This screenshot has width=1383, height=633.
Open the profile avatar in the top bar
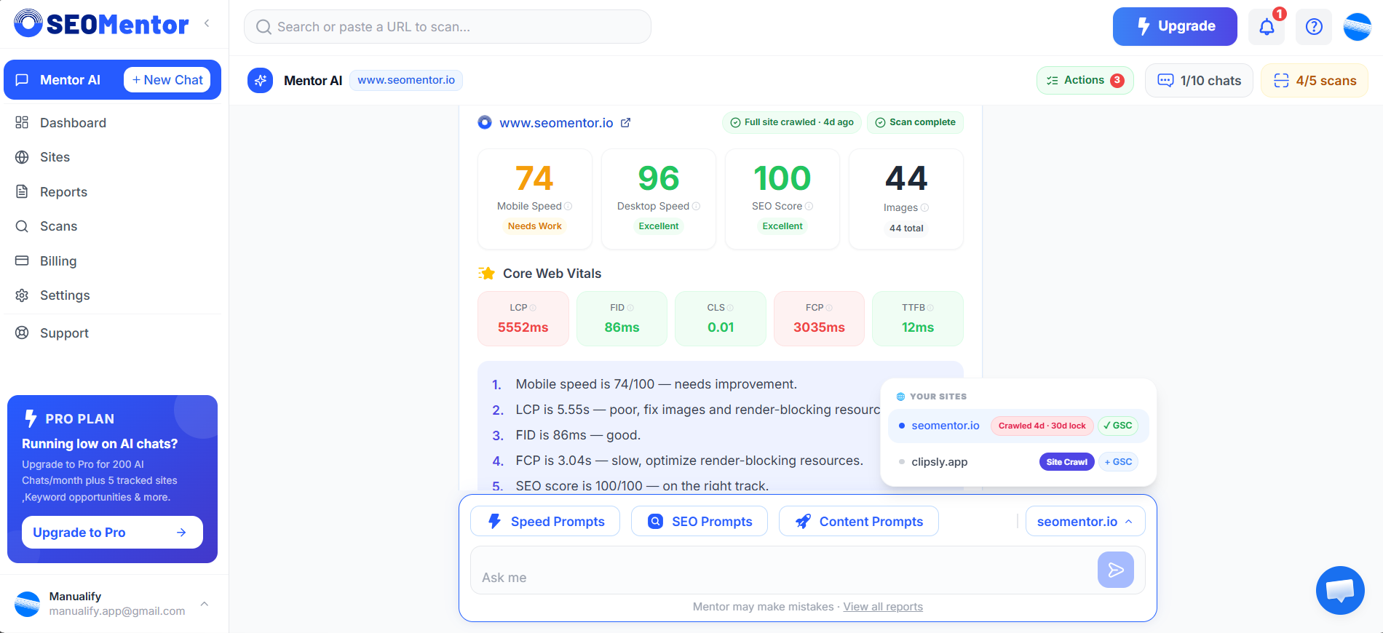click(1357, 27)
